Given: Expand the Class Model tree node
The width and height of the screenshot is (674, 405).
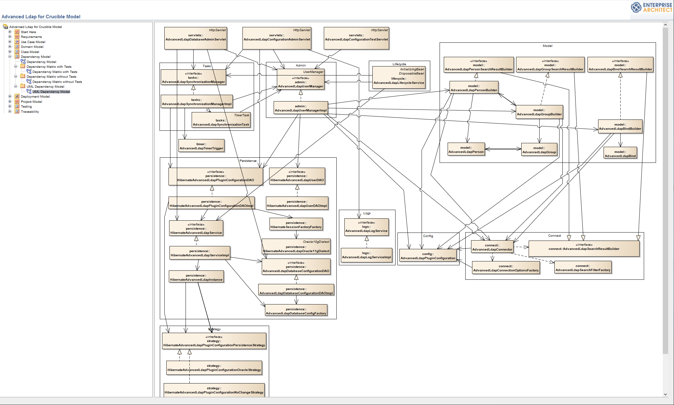Looking at the screenshot, I should pos(10,52).
